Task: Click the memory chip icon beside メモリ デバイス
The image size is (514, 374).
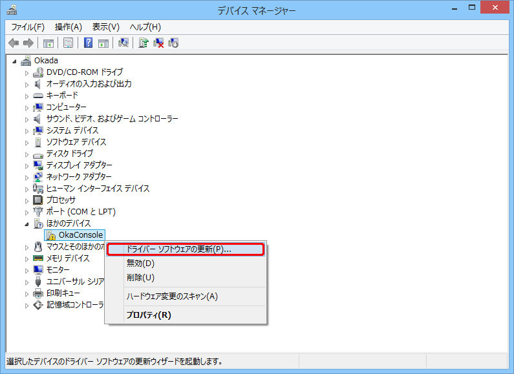Action: (x=38, y=258)
